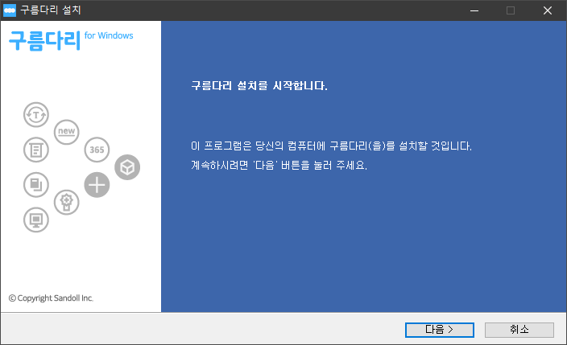The width and height of the screenshot is (567, 345).
Task: Click the 365 circle icon
Action: [x=97, y=150]
